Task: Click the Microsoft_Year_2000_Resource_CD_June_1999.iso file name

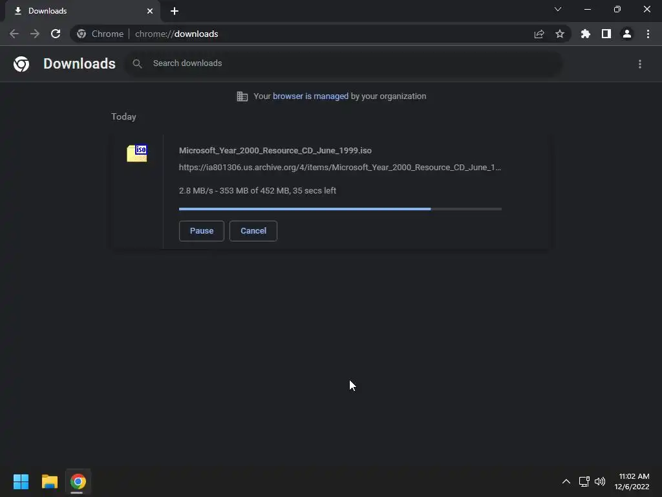Action: coord(275,150)
